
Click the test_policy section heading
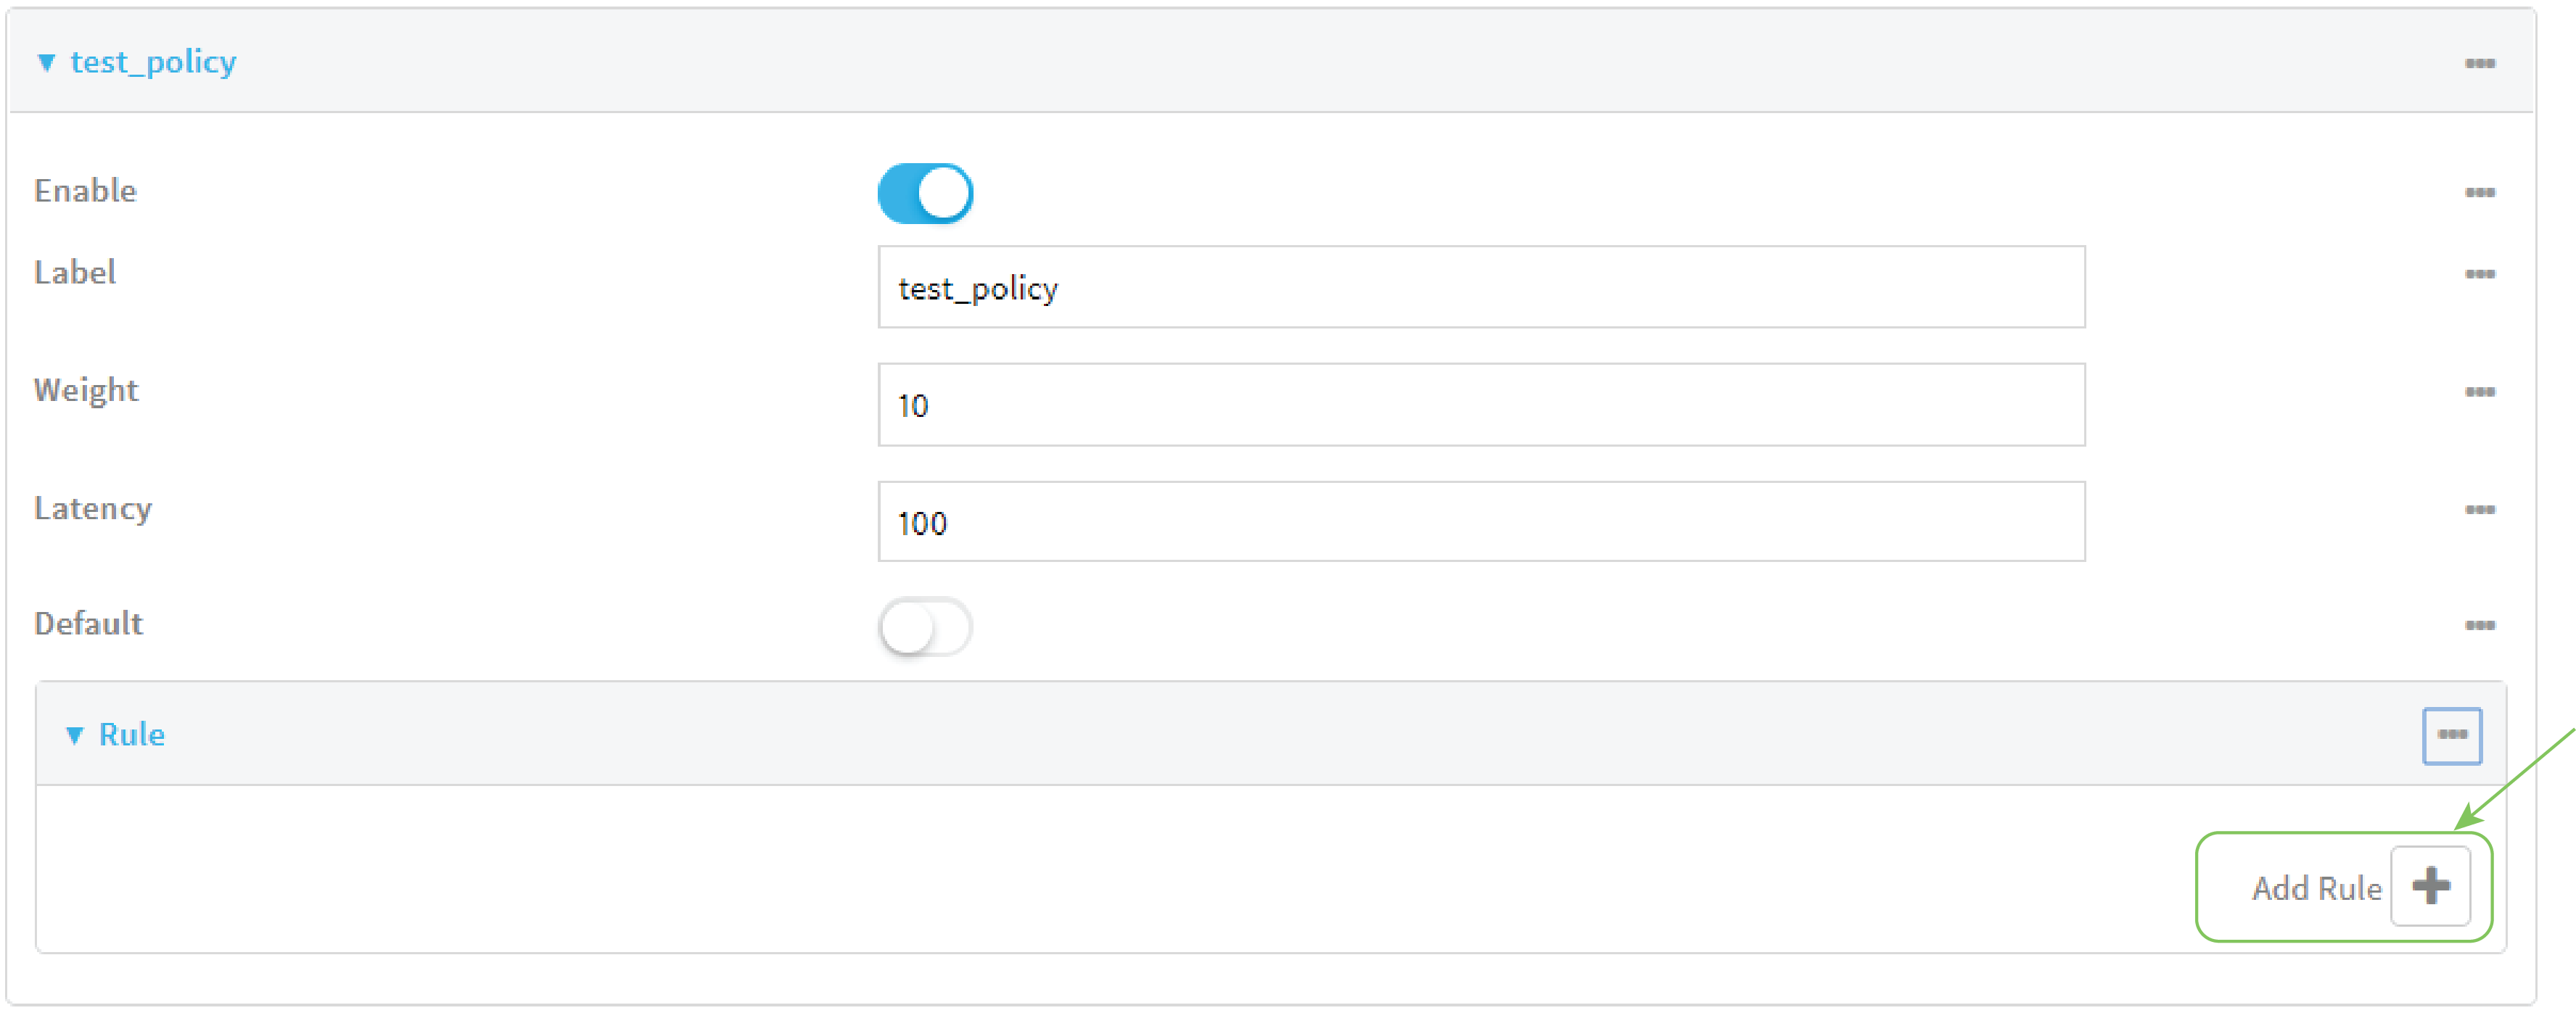click(x=154, y=62)
